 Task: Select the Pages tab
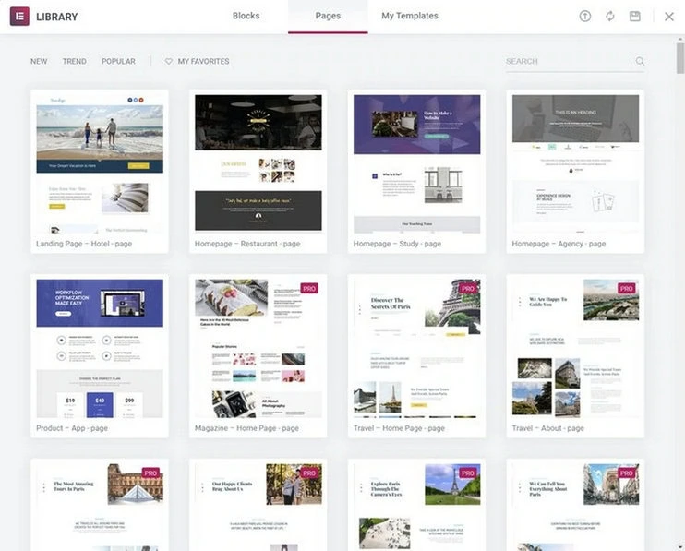328,16
